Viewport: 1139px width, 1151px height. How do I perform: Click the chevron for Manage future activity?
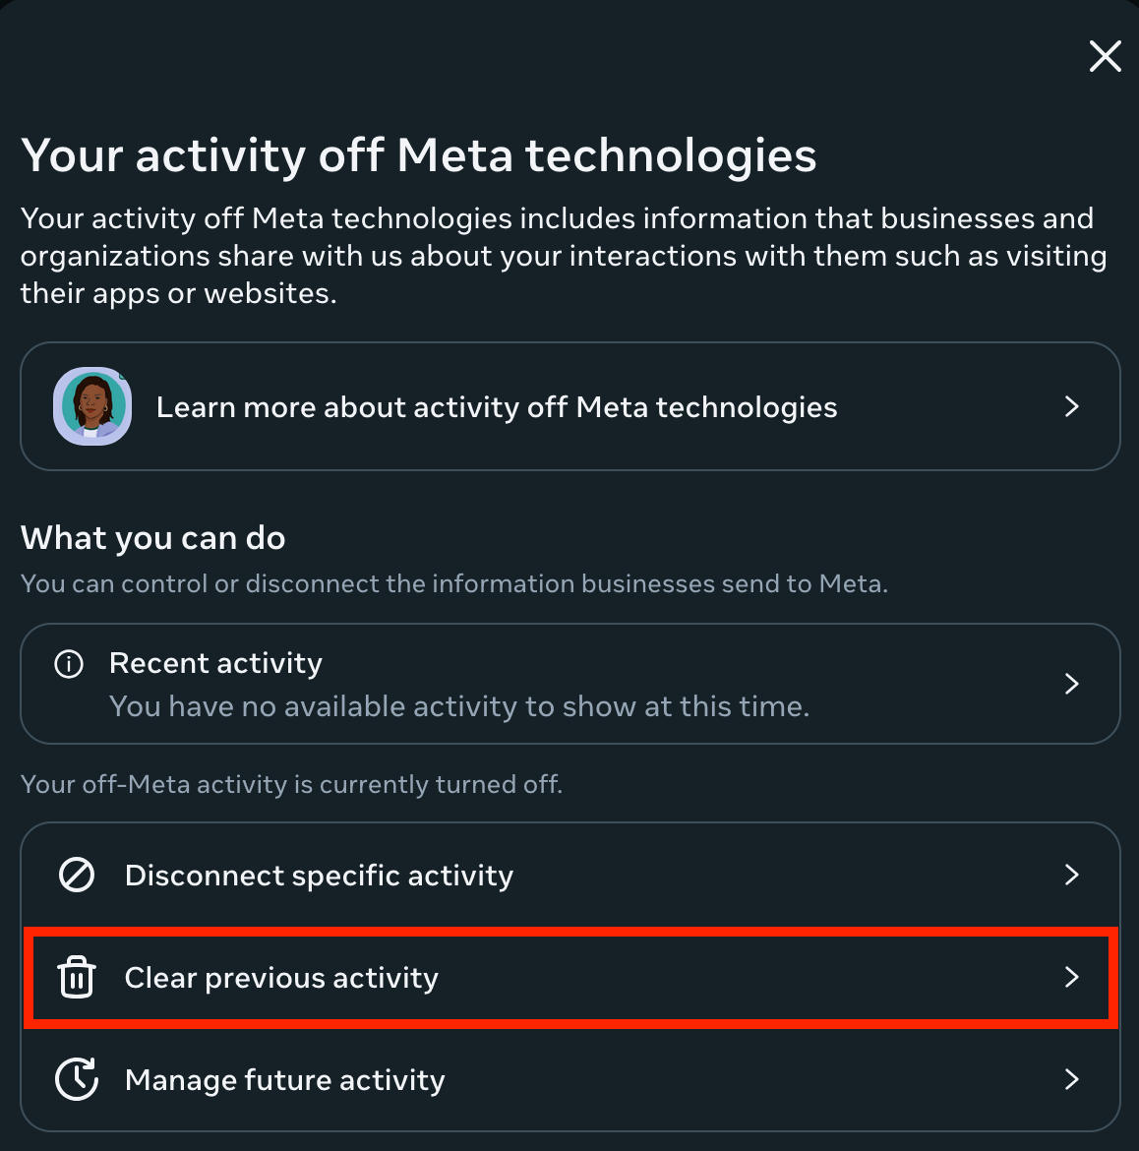pyautogui.click(x=1072, y=1079)
